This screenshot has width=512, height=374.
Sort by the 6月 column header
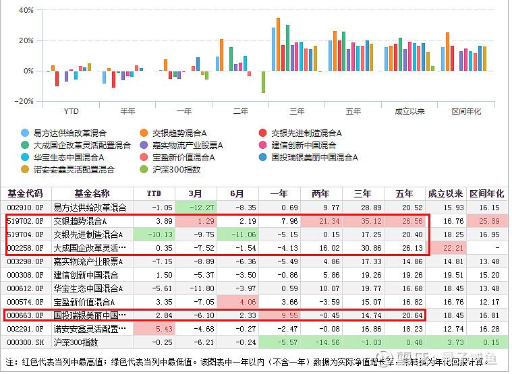pos(237,193)
